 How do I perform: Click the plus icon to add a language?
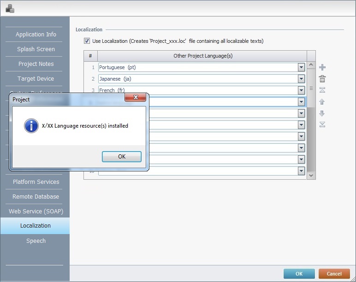(x=322, y=68)
